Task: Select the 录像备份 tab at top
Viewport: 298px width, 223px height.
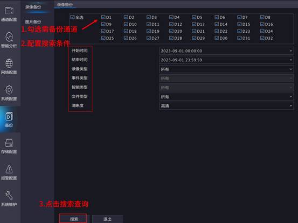Action: [x=65, y=4]
